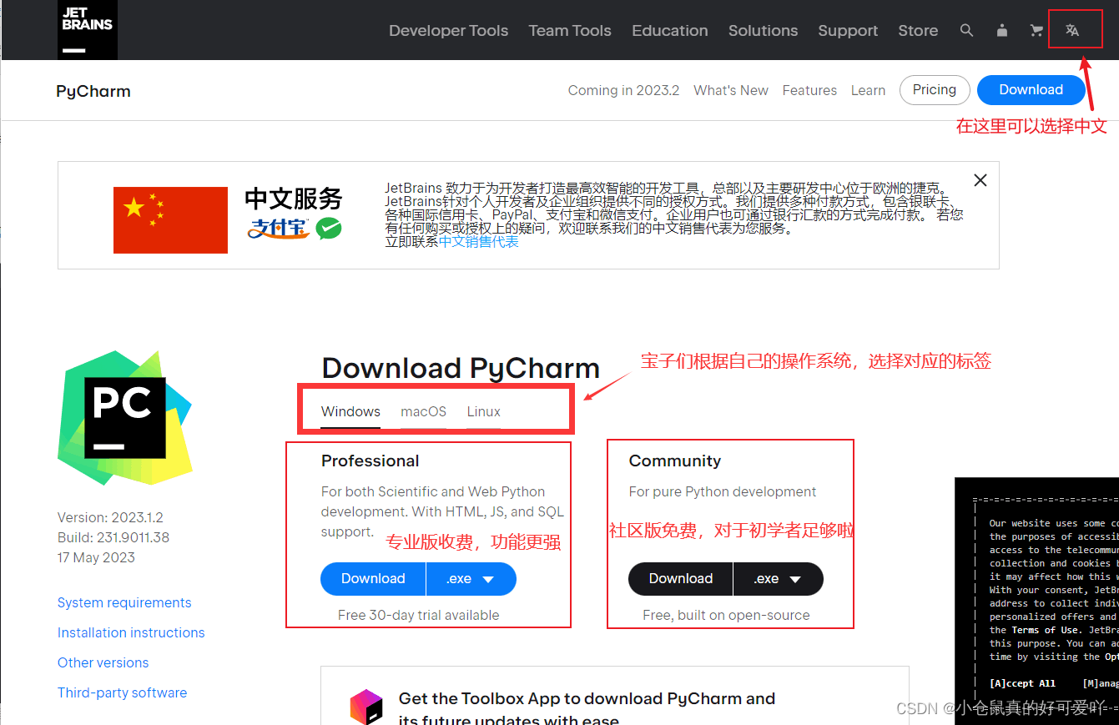Expand Professional .exe installer dropdown

(x=471, y=579)
